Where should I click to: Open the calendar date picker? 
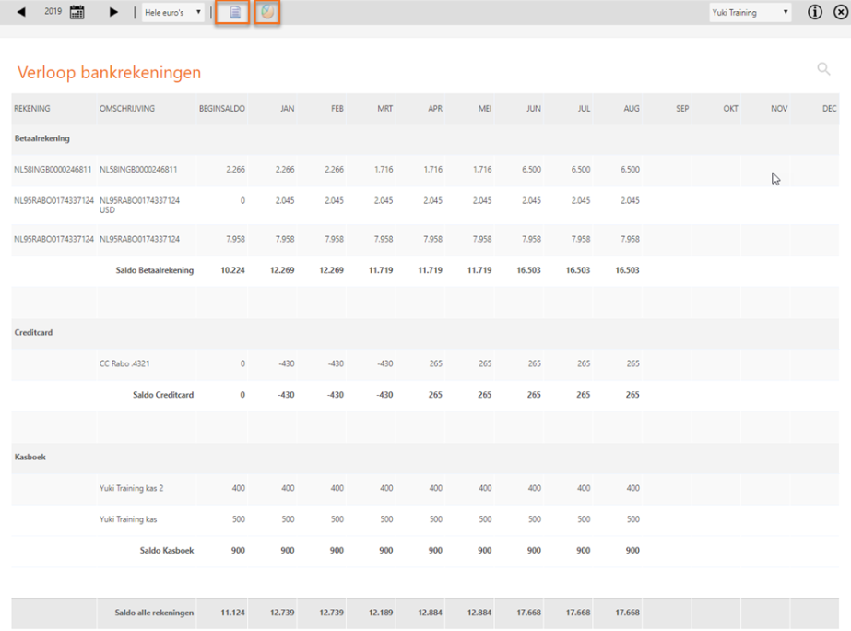77,12
